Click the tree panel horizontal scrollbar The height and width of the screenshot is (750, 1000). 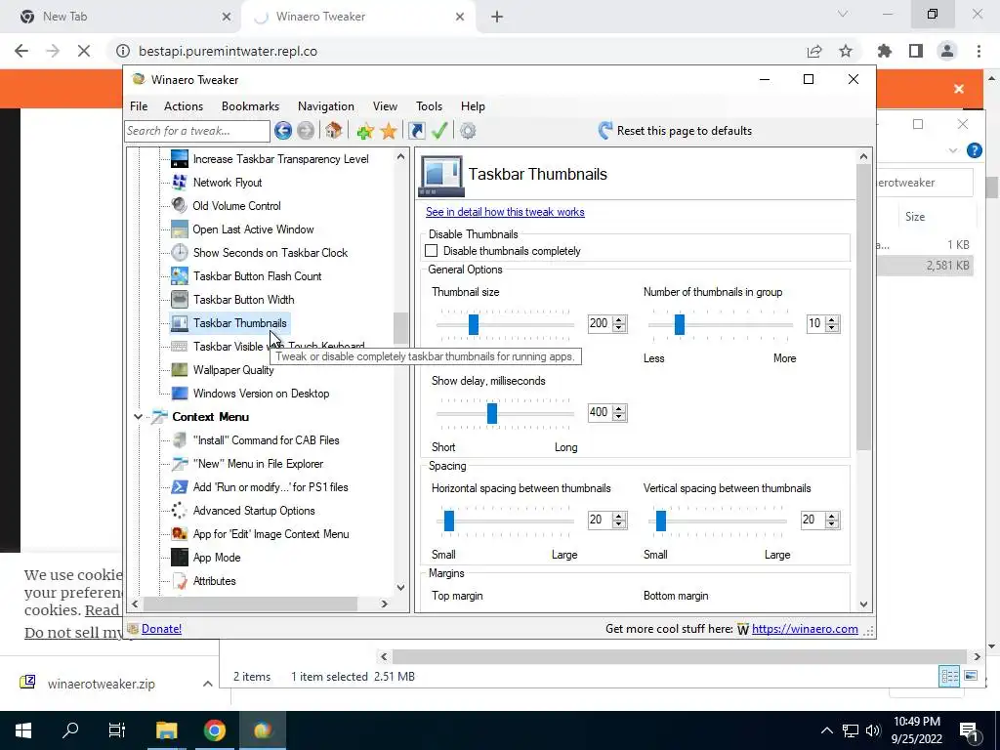pos(251,604)
